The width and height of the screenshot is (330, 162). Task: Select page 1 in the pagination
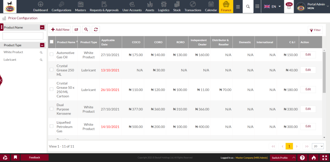pyautogui.click(x=289, y=146)
